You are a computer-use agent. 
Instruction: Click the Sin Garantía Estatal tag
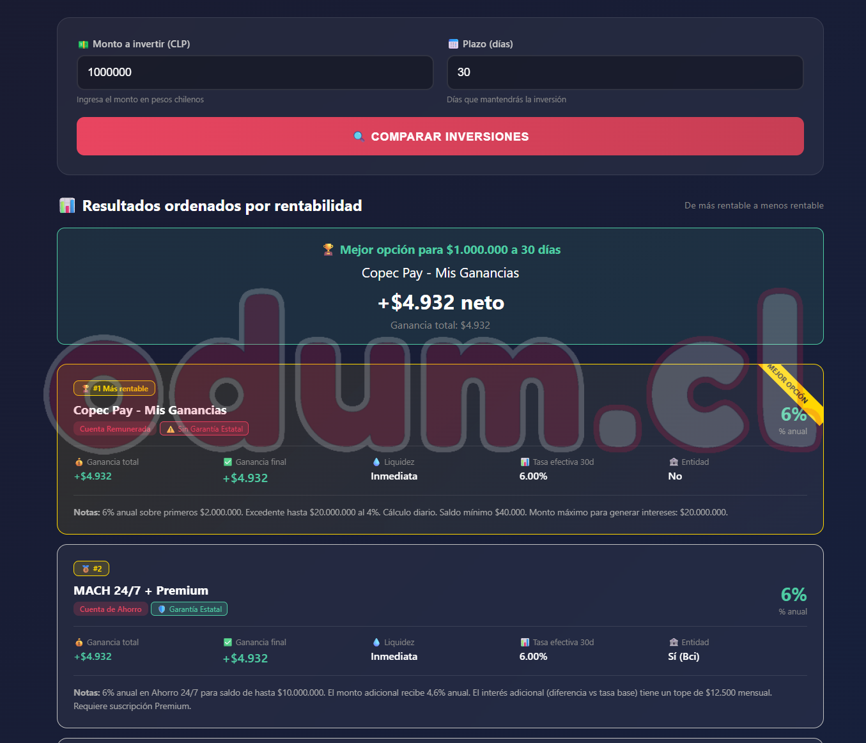[x=204, y=429]
